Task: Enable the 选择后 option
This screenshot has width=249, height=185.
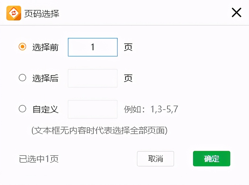Action: point(22,78)
